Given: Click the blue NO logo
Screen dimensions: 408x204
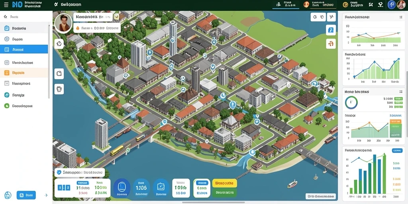Looking at the screenshot, I should pos(17,5).
